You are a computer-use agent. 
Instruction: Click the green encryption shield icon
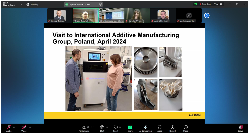click(196, 4)
